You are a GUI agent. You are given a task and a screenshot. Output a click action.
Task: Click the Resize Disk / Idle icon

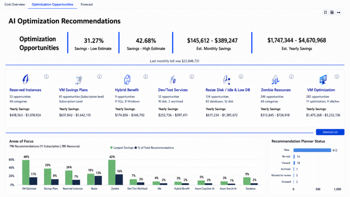pos(227,79)
